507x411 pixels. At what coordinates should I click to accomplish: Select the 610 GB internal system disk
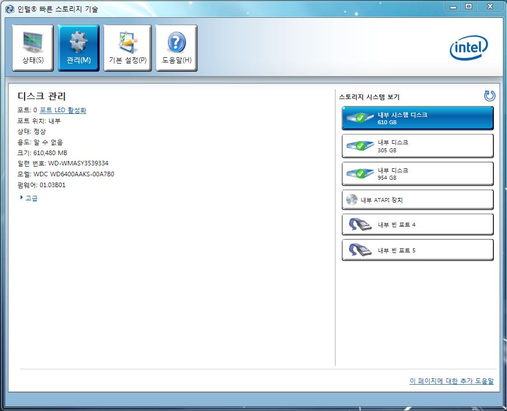coord(417,118)
